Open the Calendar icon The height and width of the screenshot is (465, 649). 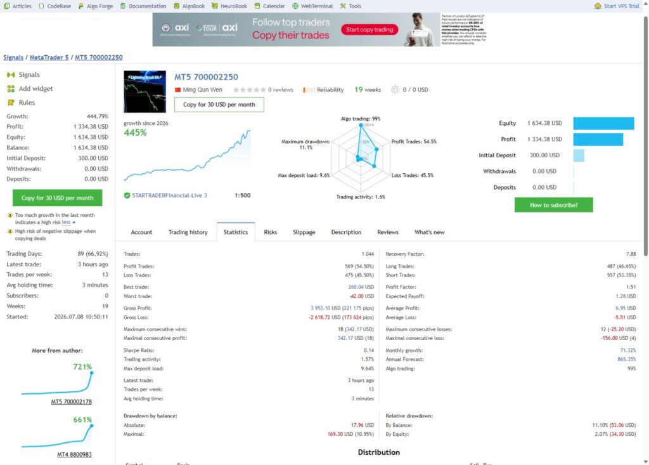pyautogui.click(x=257, y=6)
